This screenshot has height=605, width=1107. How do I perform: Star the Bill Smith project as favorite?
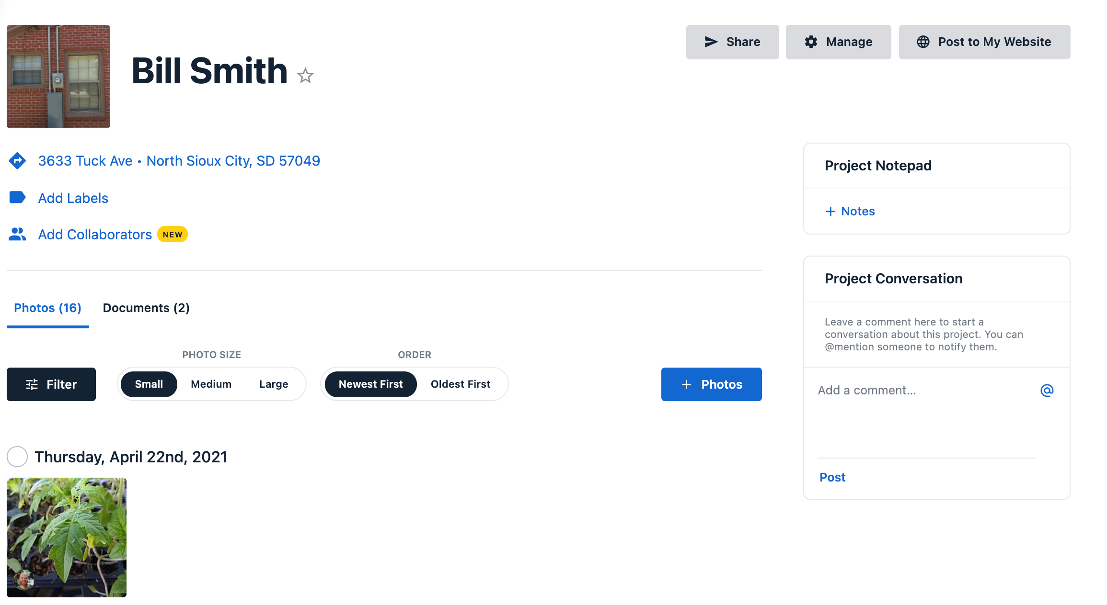305,76
